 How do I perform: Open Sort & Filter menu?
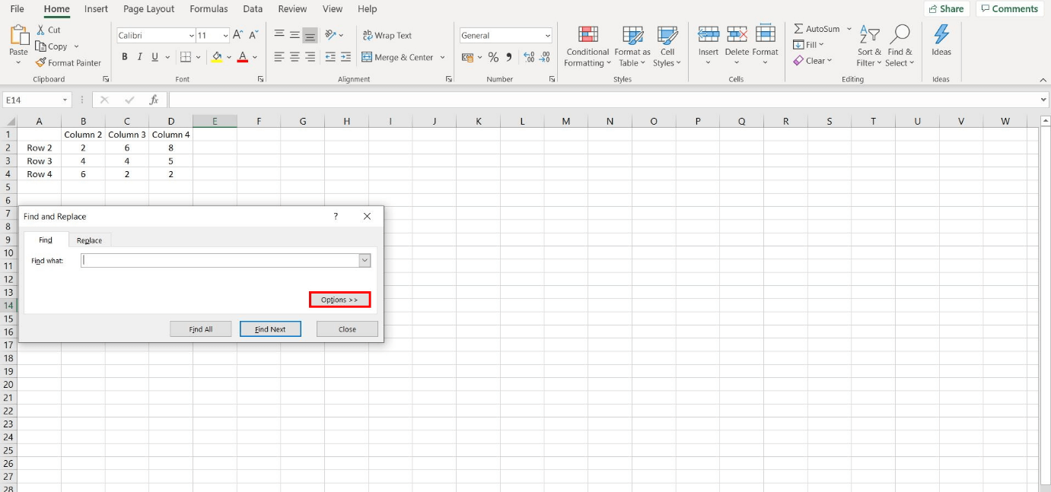point(869,46)
